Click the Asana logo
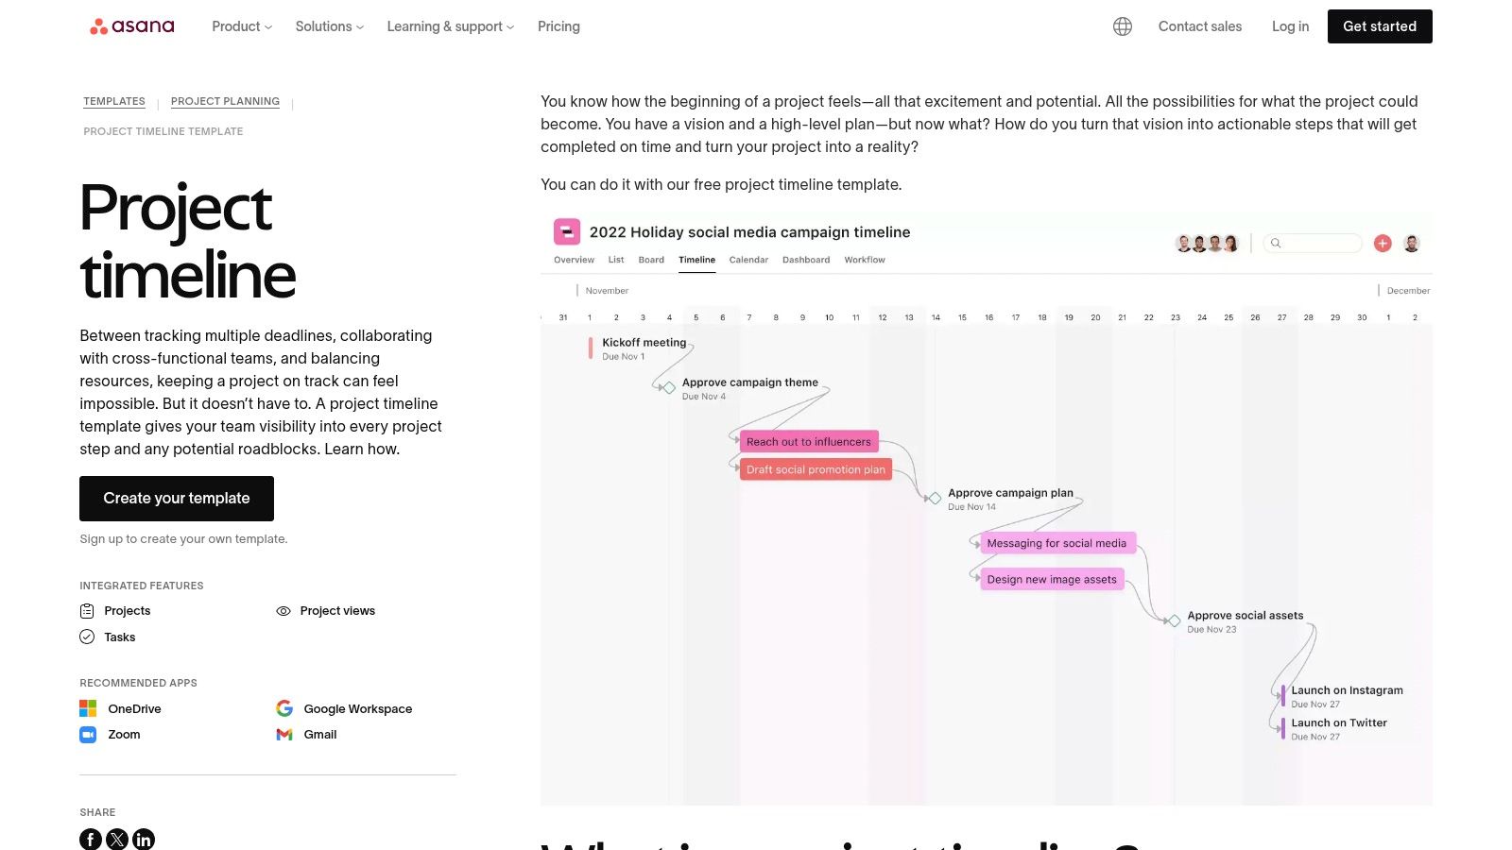 [132, 26]
